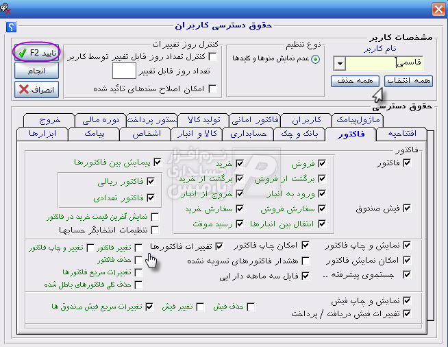The image size is (448, 347).
Task: Open the اشخاص tab
Action: [145, 134]
